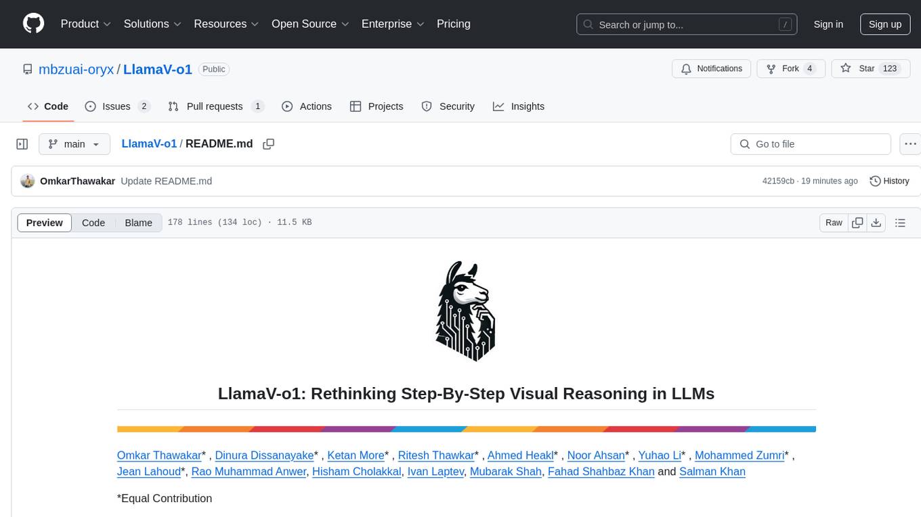
Task: Switch to the Code tab
Action: (x=48, y=106)
